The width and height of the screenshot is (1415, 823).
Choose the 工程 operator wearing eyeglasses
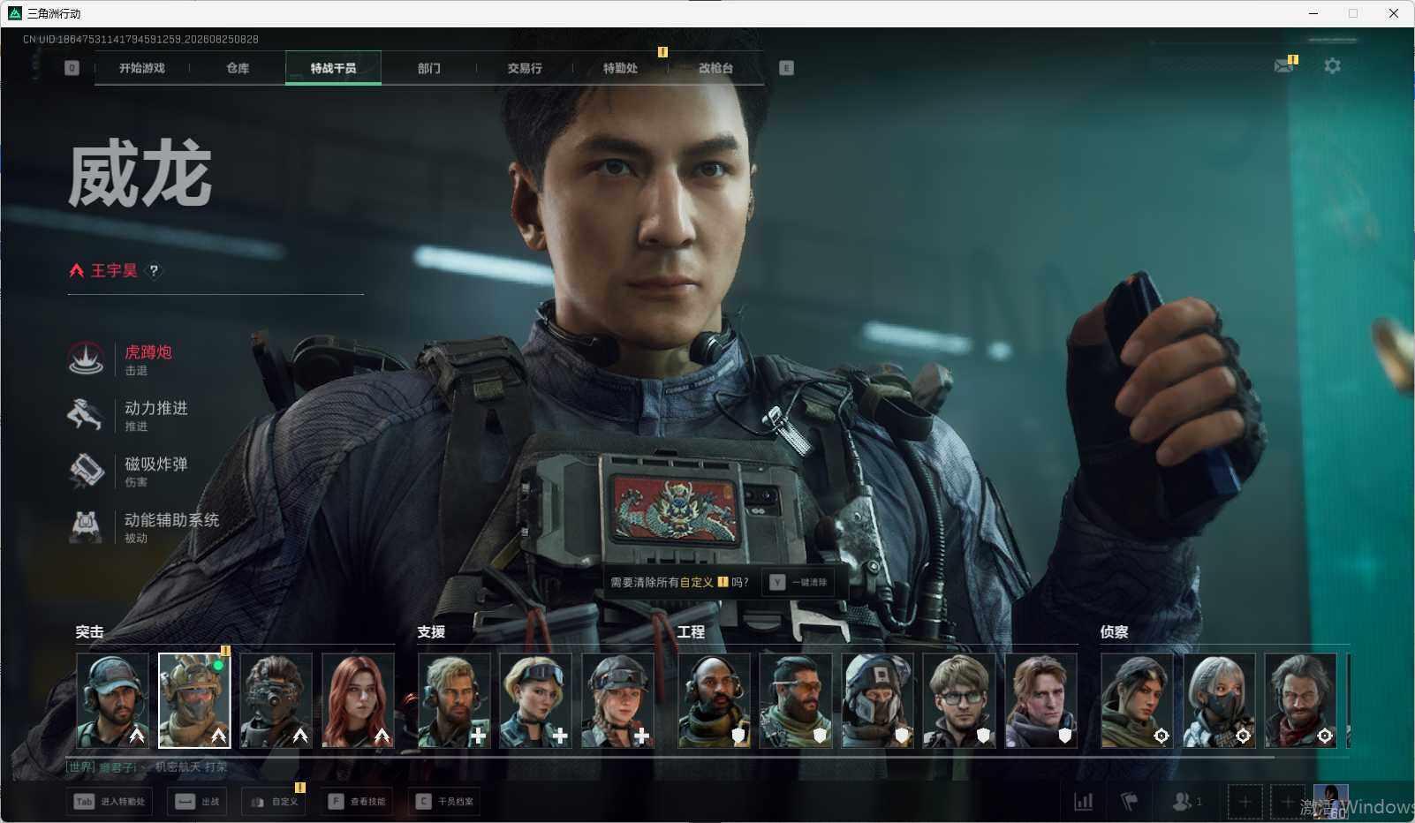[x=958, y=700]
